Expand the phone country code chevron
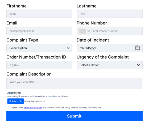The width and height of the screenshot is (149, 125). point(89,31)
